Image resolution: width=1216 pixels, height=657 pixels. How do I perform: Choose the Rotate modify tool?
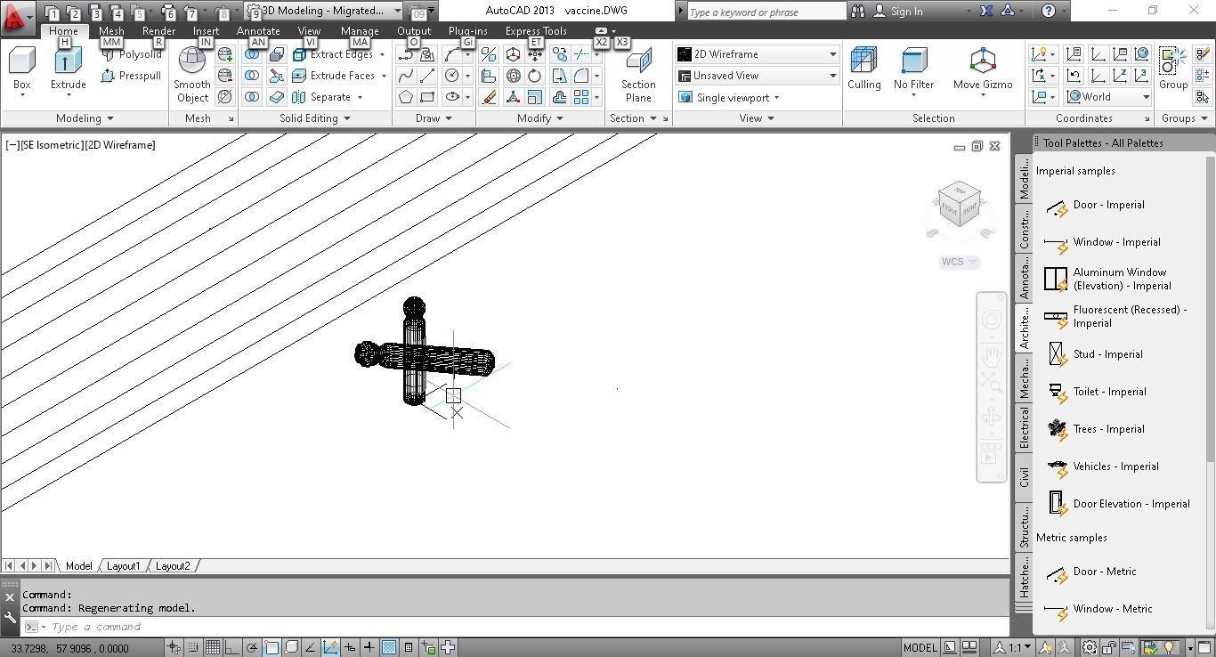coord(535,76)
